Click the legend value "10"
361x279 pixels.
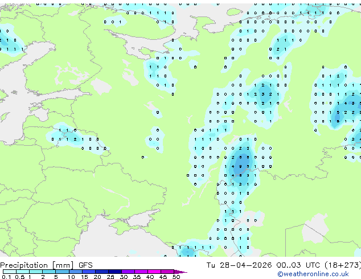pyautogui.click(x=71, y=277)
